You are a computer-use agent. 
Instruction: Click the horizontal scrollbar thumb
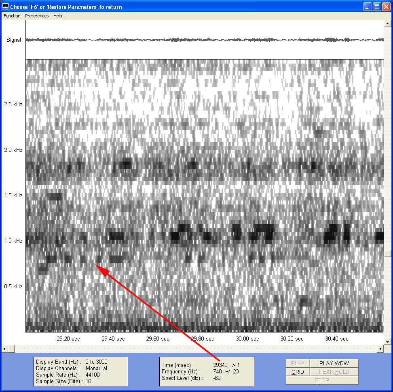pos(11,349)
